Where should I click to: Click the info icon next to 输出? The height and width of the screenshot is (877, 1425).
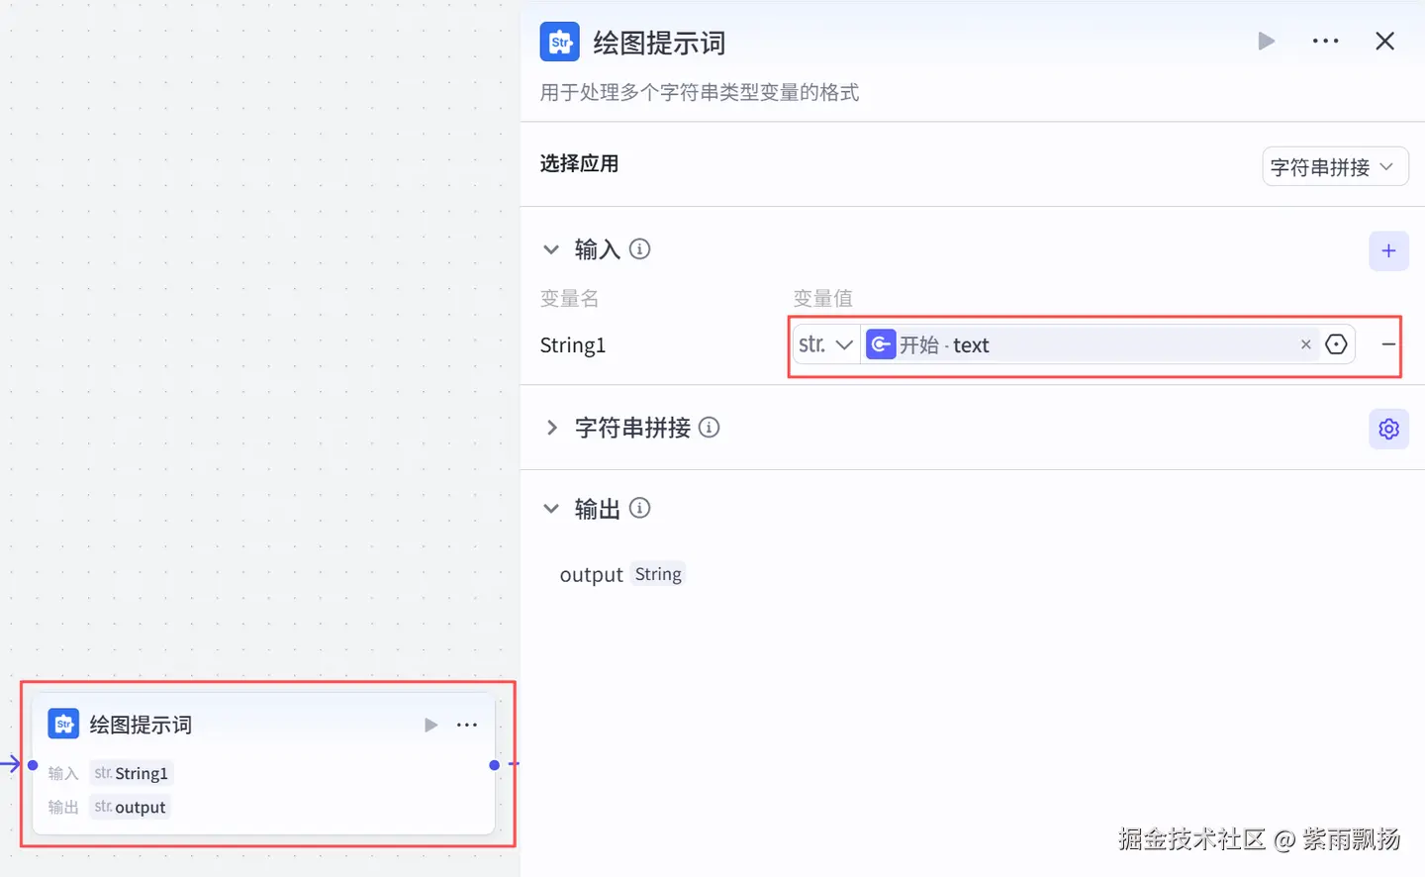point(640,509)
